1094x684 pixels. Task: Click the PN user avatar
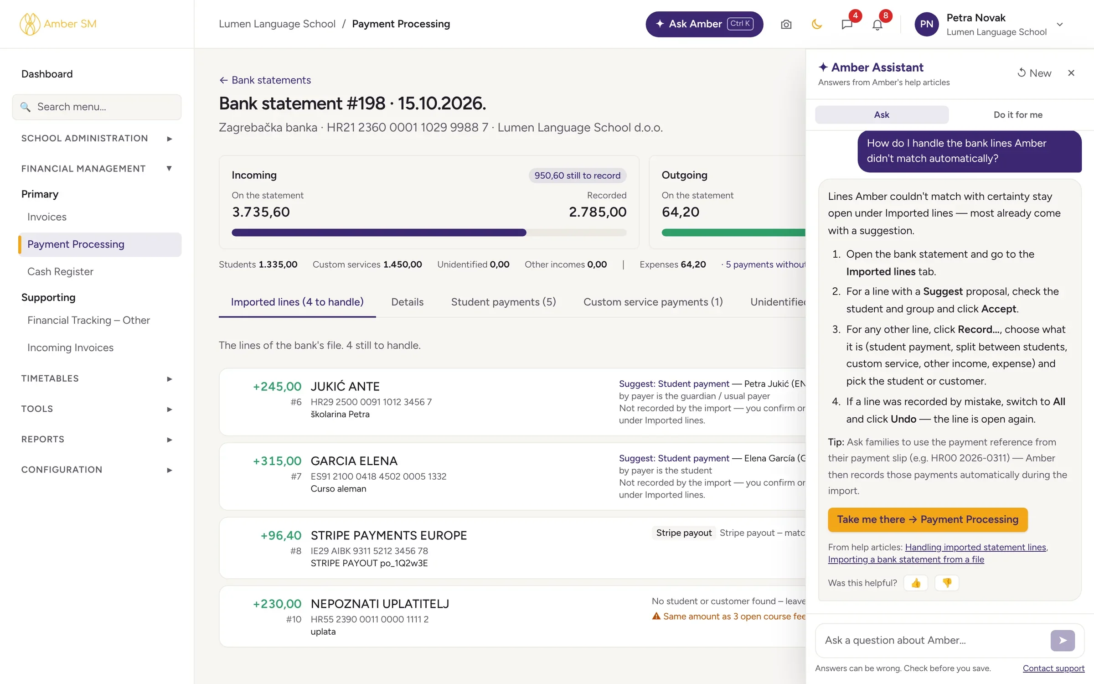click(926, 24)
